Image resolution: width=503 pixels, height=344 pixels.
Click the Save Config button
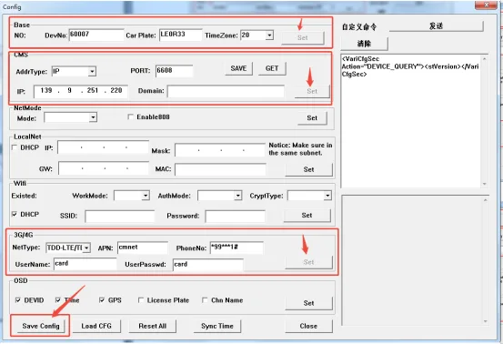tap(41, 326)
